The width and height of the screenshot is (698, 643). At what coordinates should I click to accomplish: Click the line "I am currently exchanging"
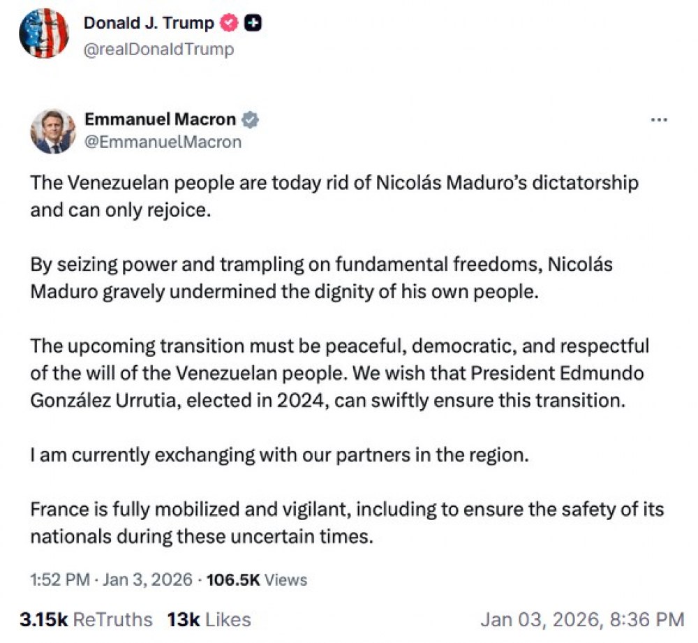click(276, 454)
